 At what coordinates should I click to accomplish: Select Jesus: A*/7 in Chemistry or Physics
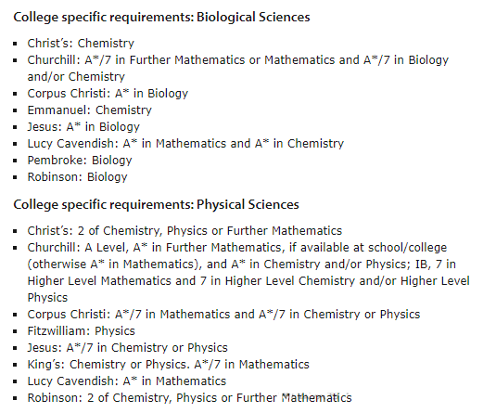(127, 348)
